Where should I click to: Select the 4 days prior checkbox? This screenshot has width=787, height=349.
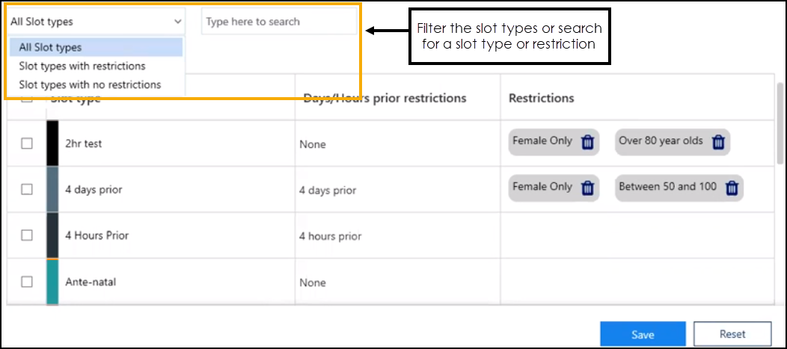(27, 190)
